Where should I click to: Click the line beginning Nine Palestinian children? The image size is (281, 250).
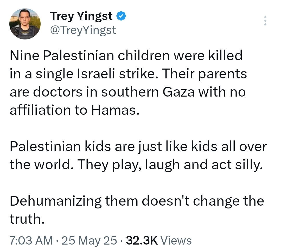[126, 56]
